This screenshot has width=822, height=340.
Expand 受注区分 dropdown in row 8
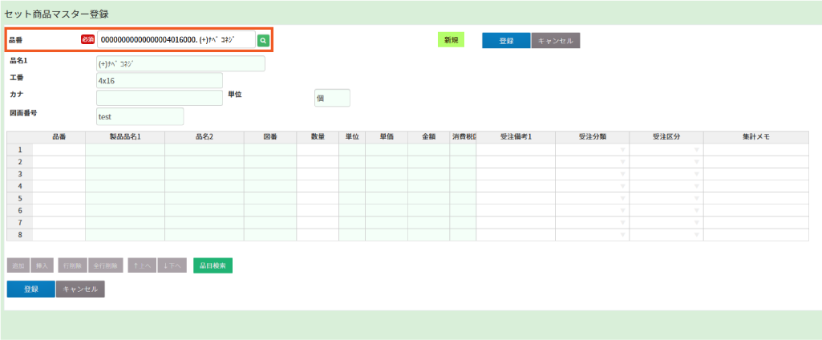tap(696, 235)
